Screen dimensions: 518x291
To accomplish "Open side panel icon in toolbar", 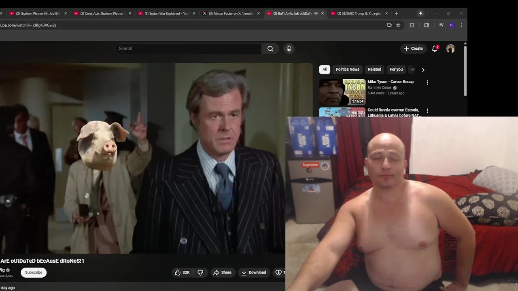I will [x=427, y=25].
